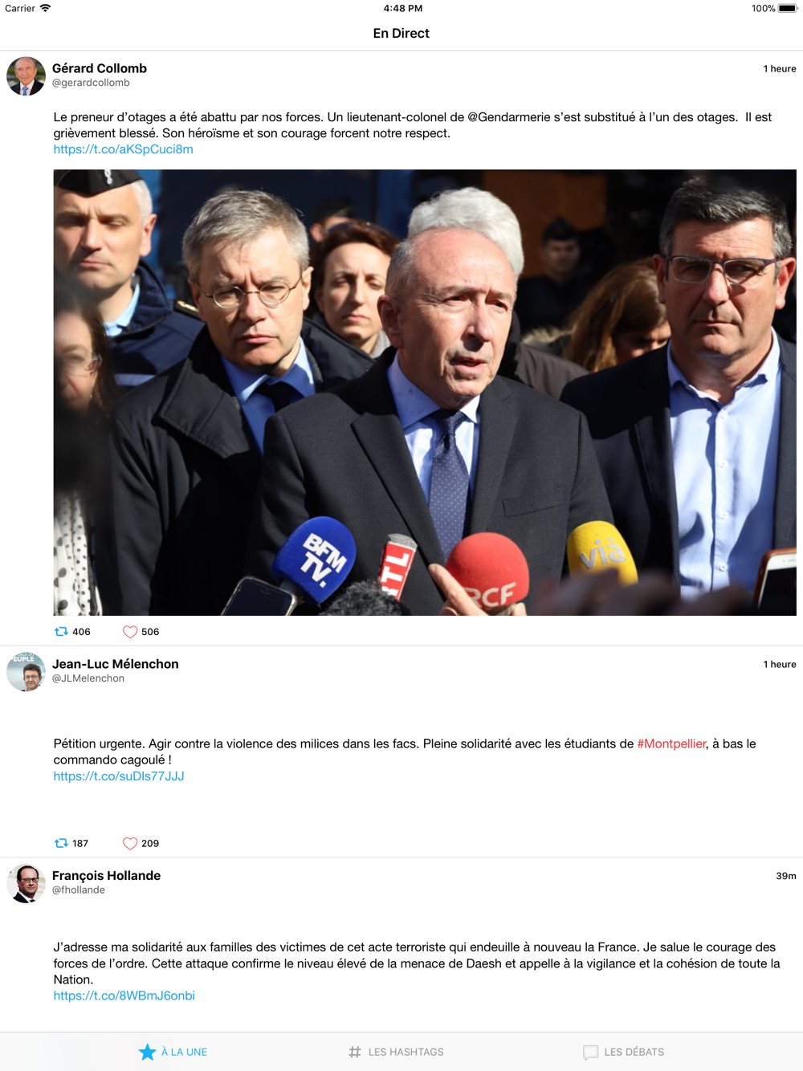Open the link t.co/8WBmJ6onbi
The height and width of the screenshot is (1071, 803).
point(124,996)
